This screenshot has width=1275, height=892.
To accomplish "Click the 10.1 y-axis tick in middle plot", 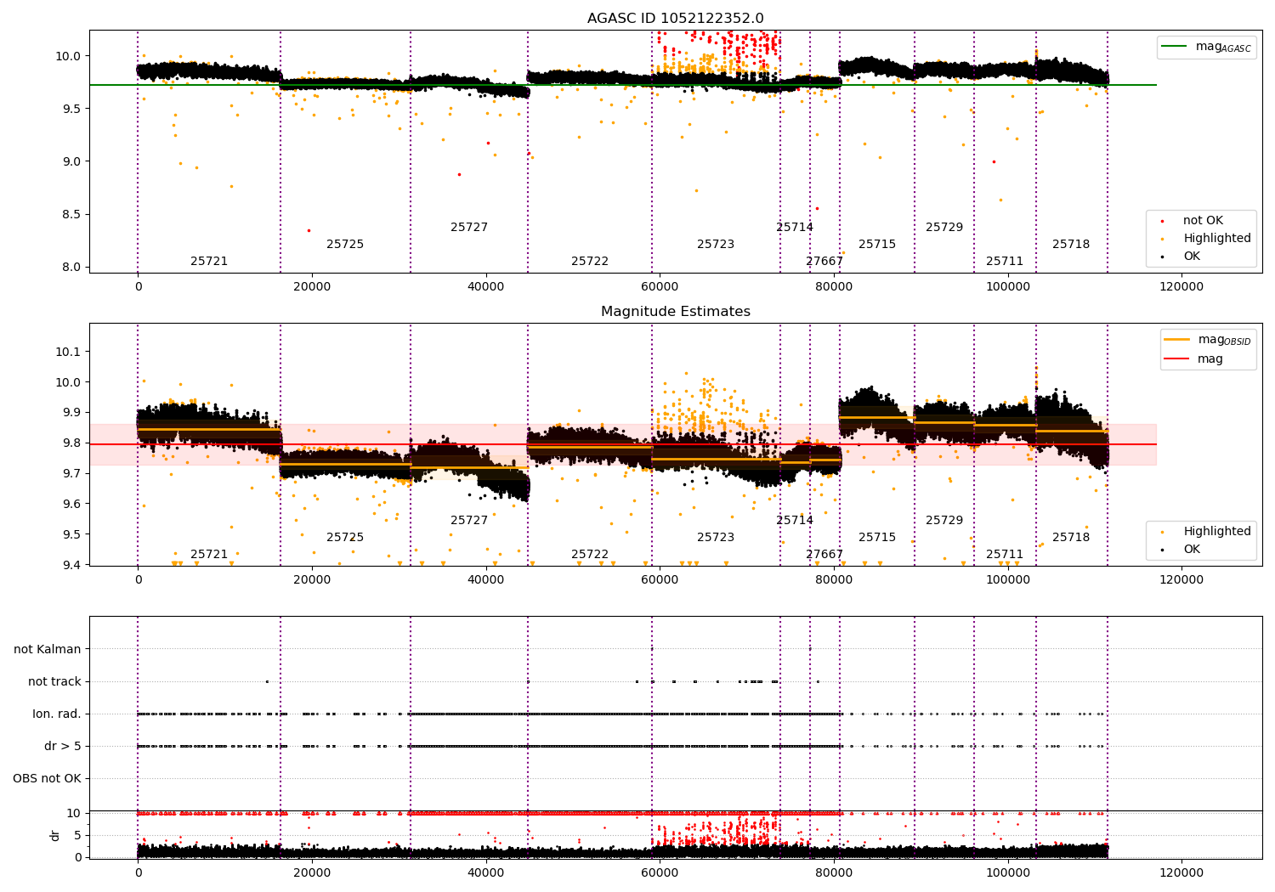I will point(68,352).
